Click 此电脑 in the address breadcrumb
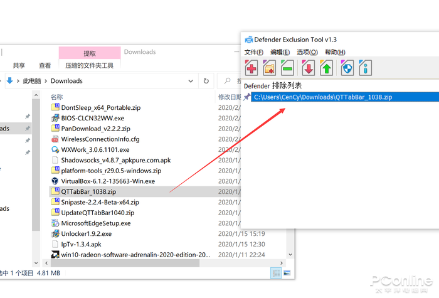 32,81
